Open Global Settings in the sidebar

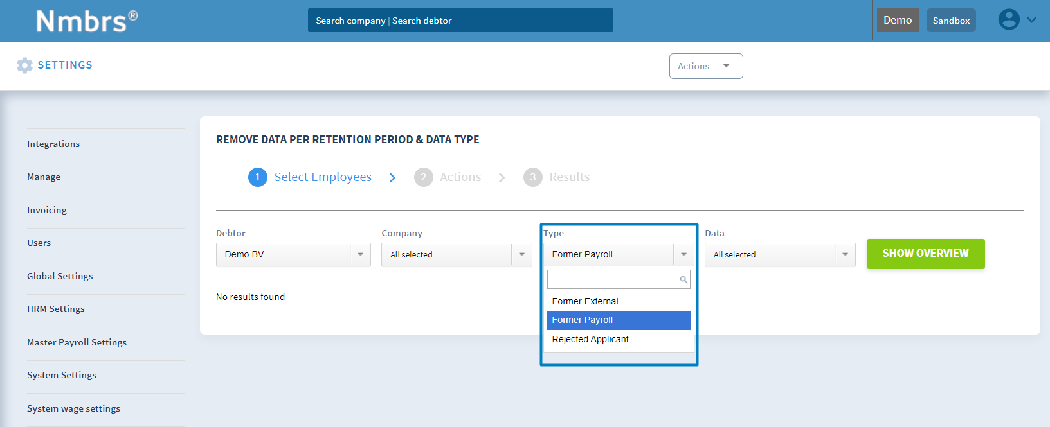coord(60,276)
